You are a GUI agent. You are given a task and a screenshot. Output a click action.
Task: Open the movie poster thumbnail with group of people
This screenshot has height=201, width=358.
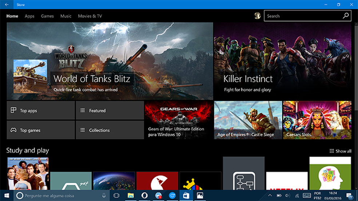click(28, 173)
